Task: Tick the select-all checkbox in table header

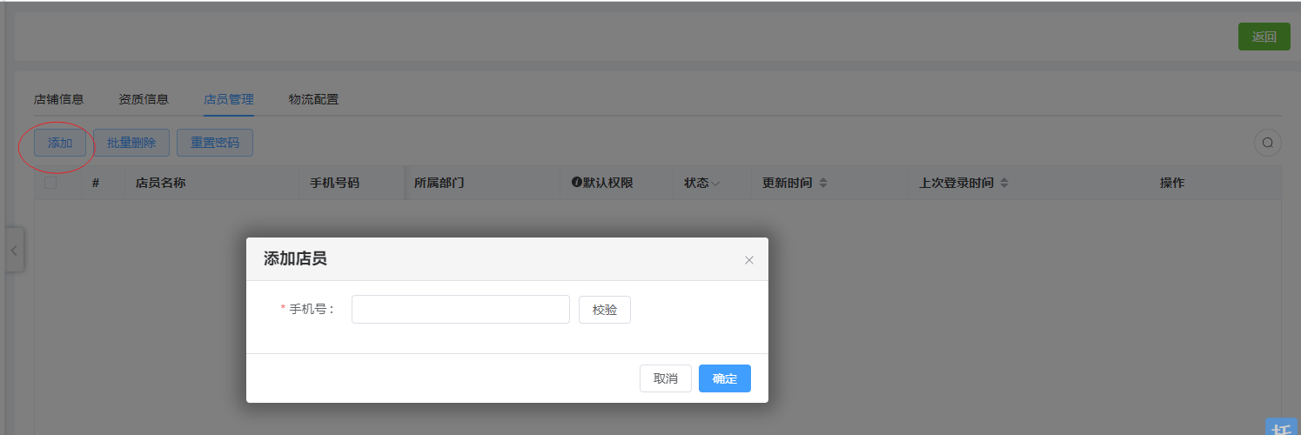Action: [50, 183]
